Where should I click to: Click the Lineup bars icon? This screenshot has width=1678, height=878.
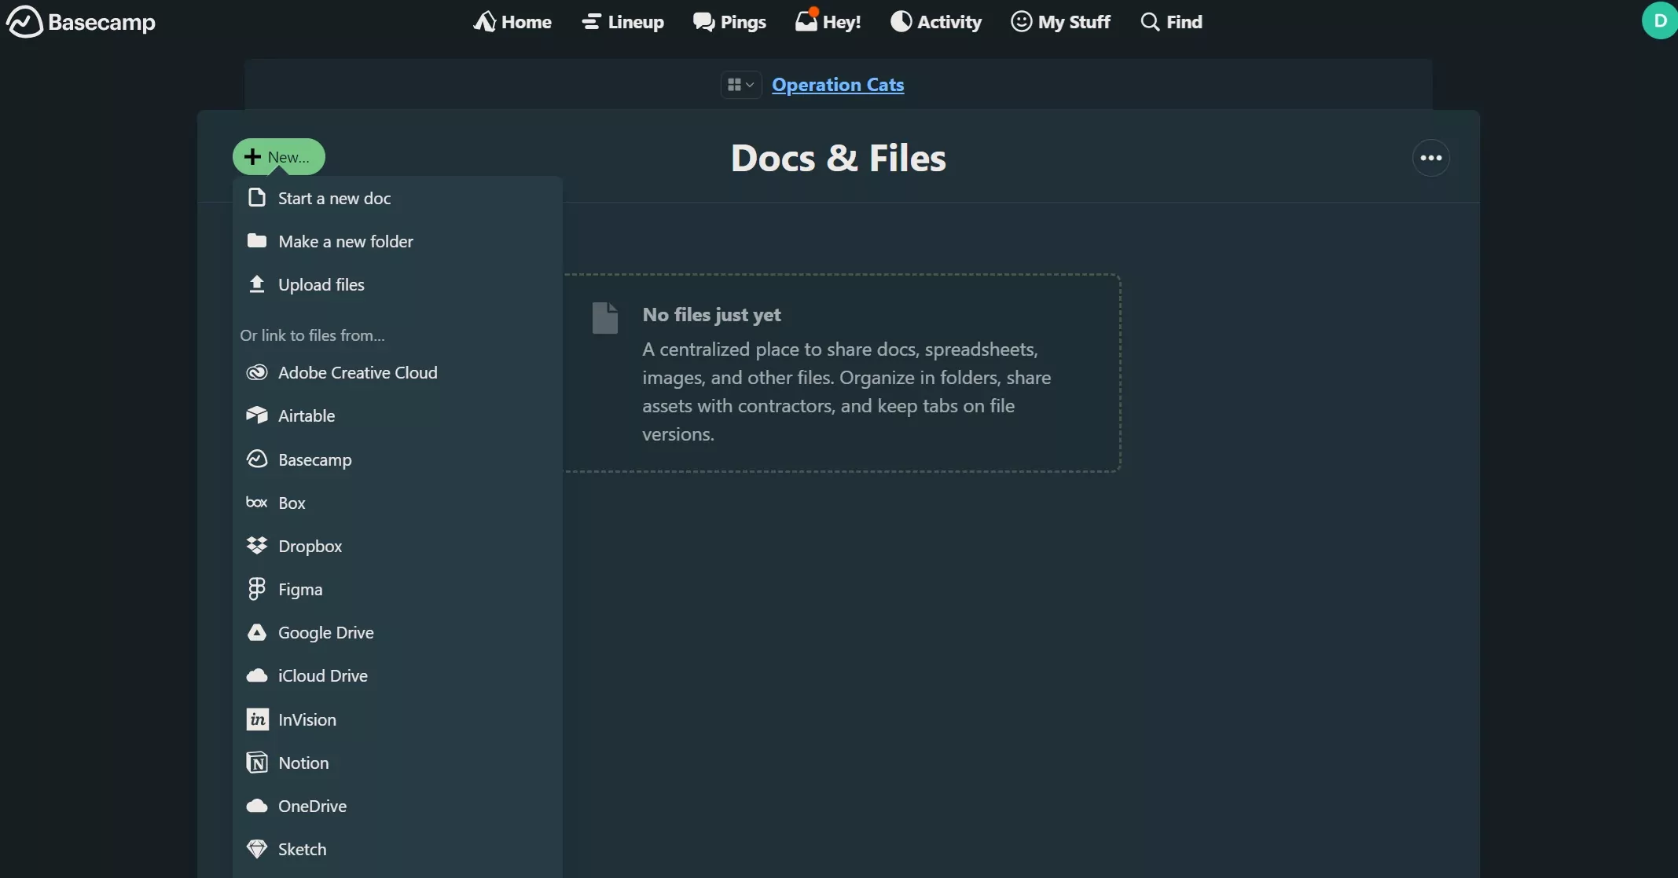592,21
